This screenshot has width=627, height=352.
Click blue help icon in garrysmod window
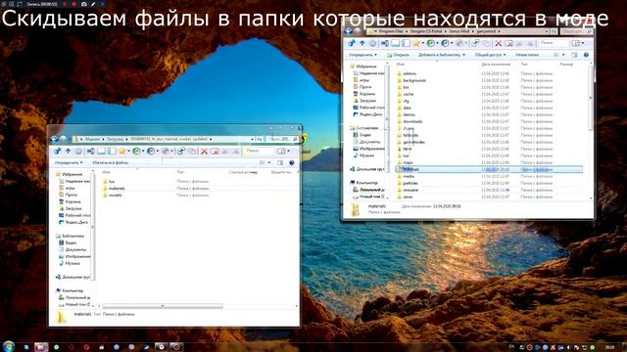point(586,55)
